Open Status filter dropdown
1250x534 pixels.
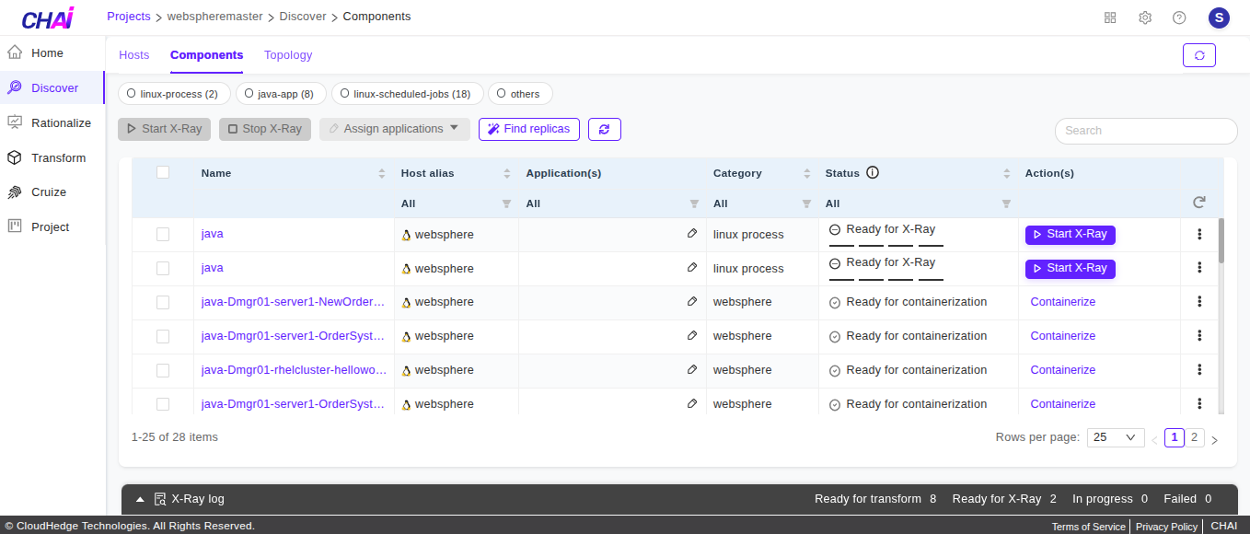coord(1006,203)
